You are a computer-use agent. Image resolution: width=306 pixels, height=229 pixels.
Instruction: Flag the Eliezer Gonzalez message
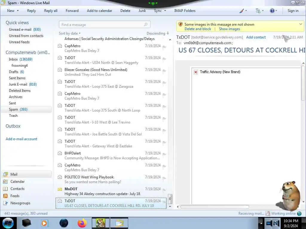(x=164, y=71)
